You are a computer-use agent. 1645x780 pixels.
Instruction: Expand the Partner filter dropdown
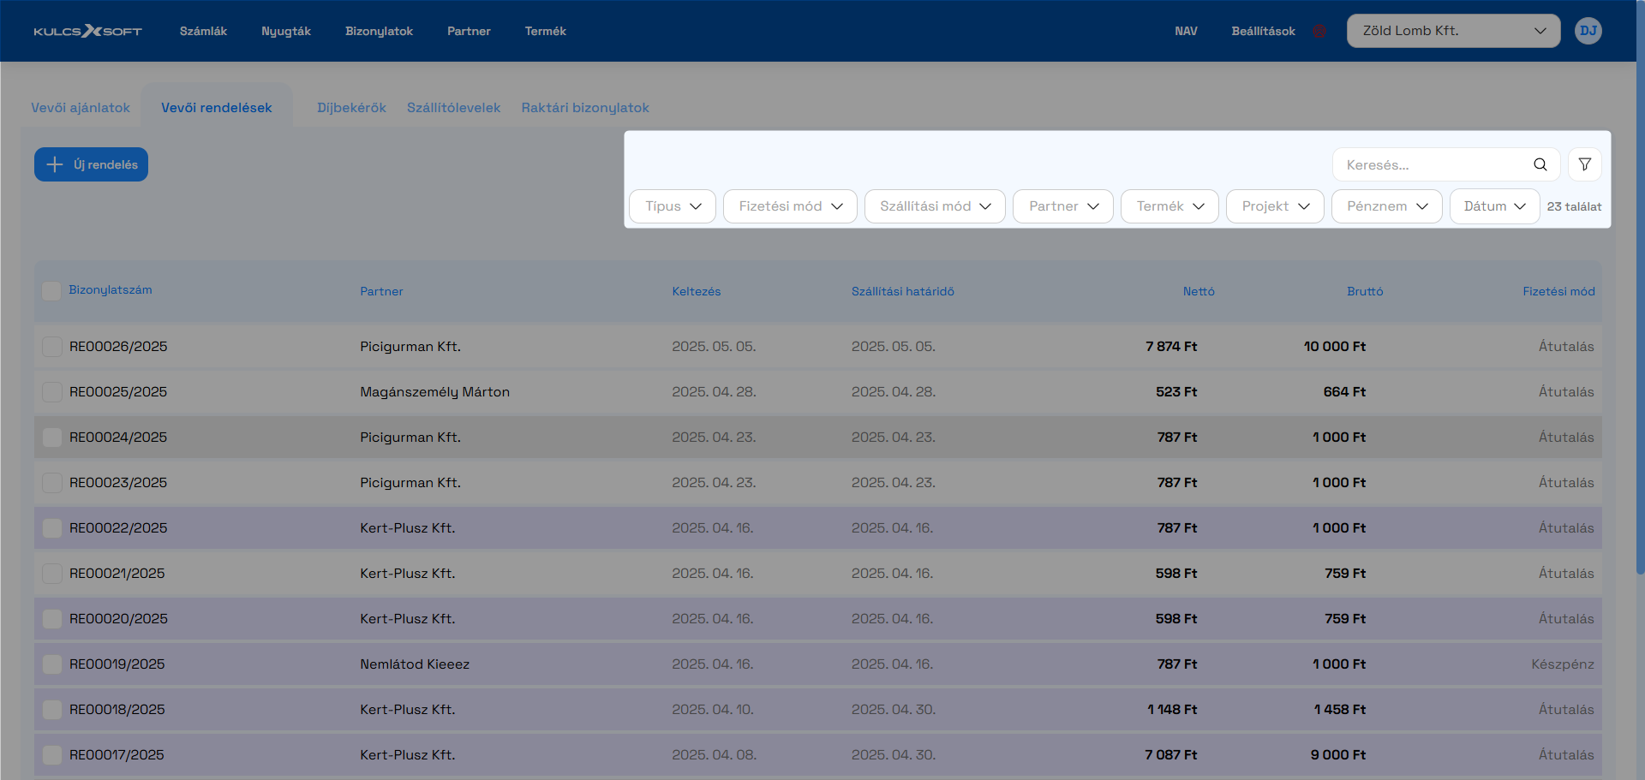click(x=1063, y=206)
